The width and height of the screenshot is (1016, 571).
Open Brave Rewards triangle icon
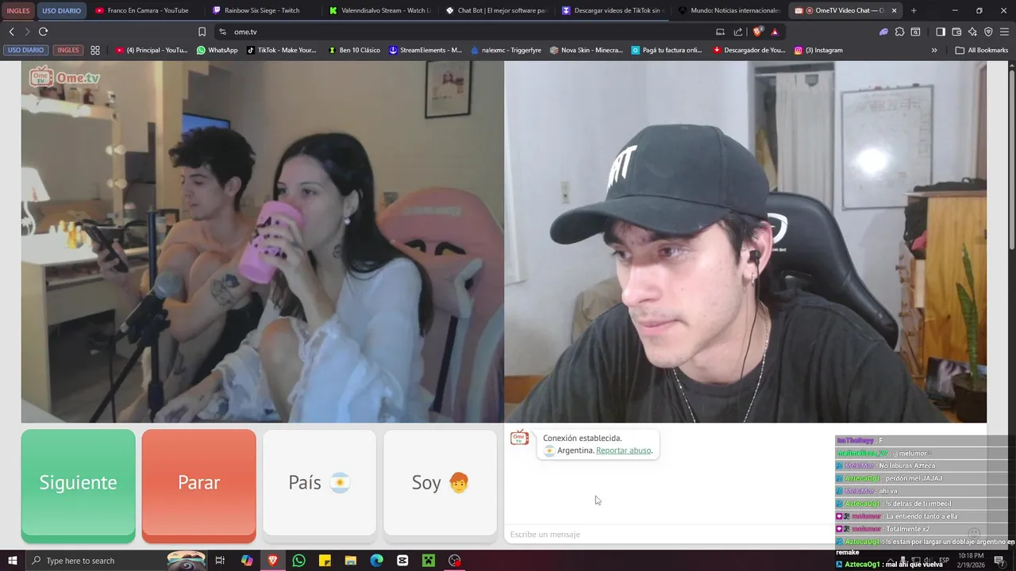pos(775,32)
